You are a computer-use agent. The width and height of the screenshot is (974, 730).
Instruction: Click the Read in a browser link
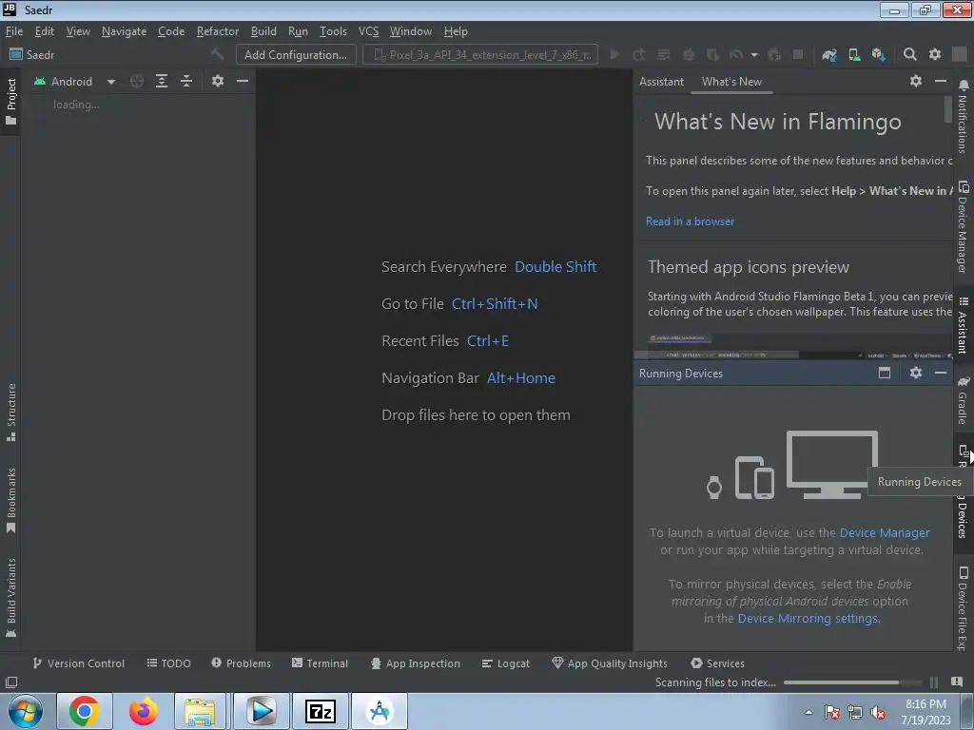[690, 221]
